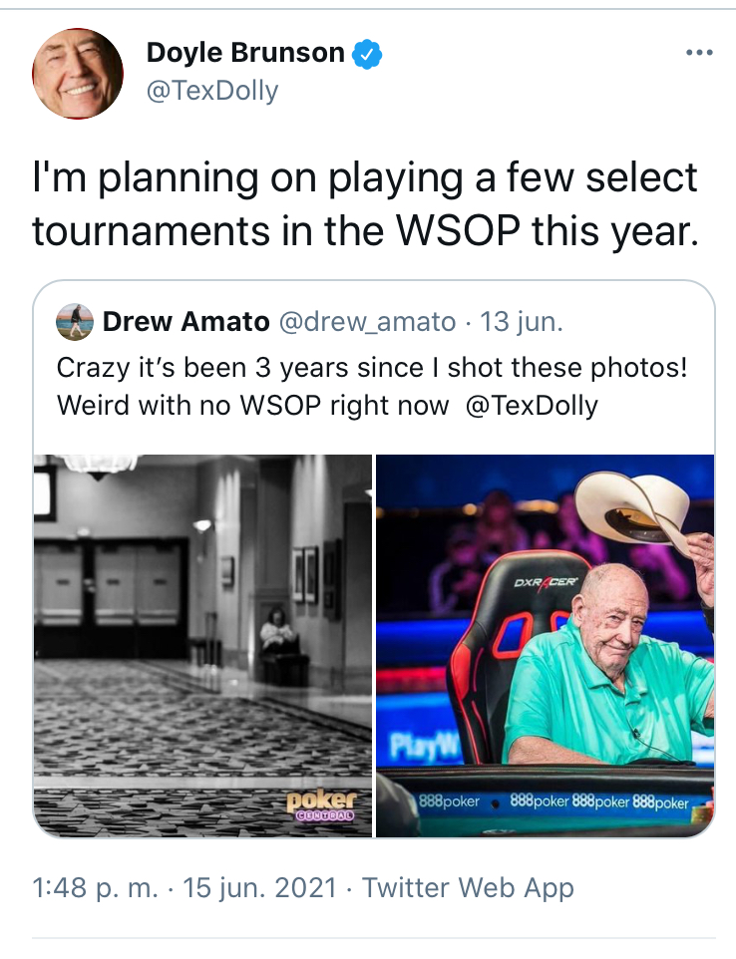Open the quoted tweet text body
The width and height of the screenshot is (736, 959).
pyautogui.click(x=372, y=387)
